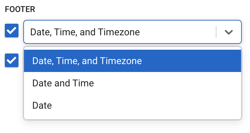Focus the selected value text in the dropdown

point(85,32)
